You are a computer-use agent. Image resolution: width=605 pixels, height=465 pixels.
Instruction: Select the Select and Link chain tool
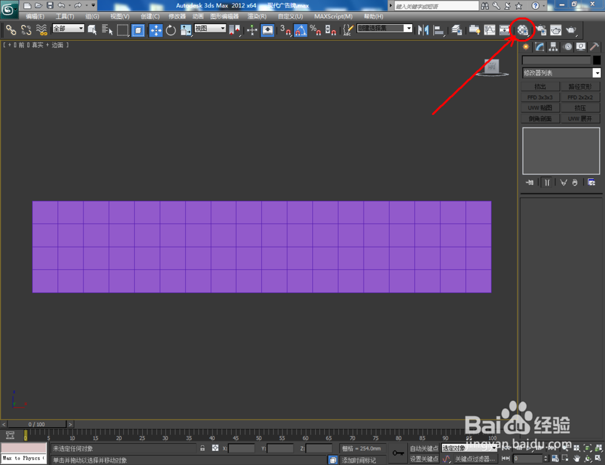click(x=11, y=30)
